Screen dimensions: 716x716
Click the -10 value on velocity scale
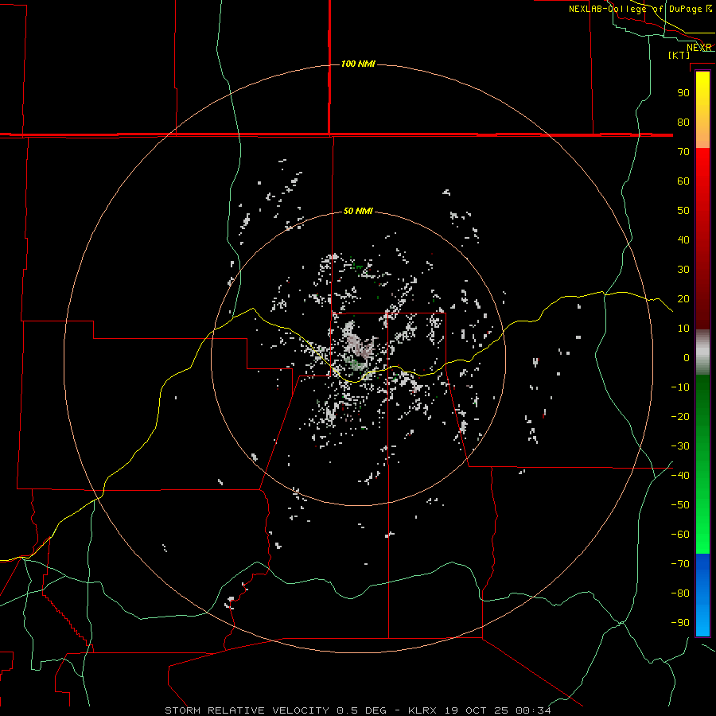[680, 387]
